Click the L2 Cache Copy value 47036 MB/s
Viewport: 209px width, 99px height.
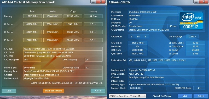(73, 32)
